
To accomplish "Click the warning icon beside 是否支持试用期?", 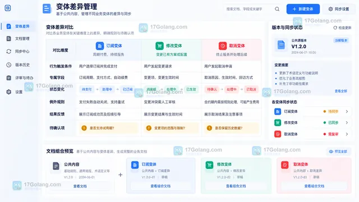I will click(x=84, y=128).
